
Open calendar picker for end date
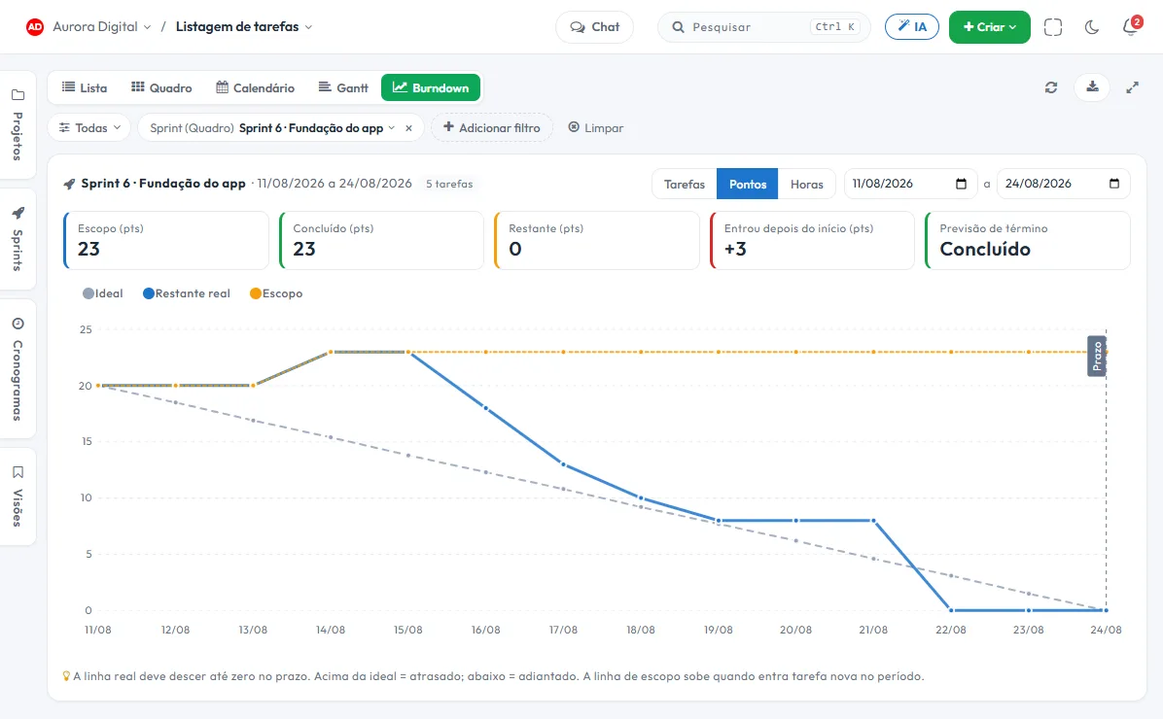tap(1114, 184)
